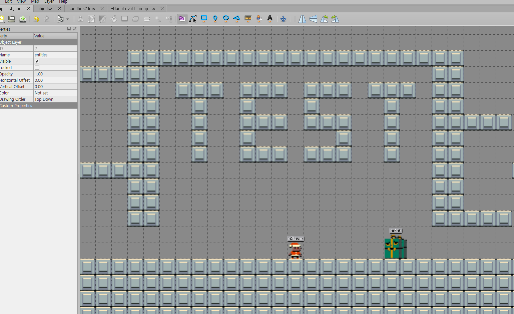This screenshot has height=314, width=514.
Task: Choose the Insert Rectangle tool
Action: pos(204,19)
